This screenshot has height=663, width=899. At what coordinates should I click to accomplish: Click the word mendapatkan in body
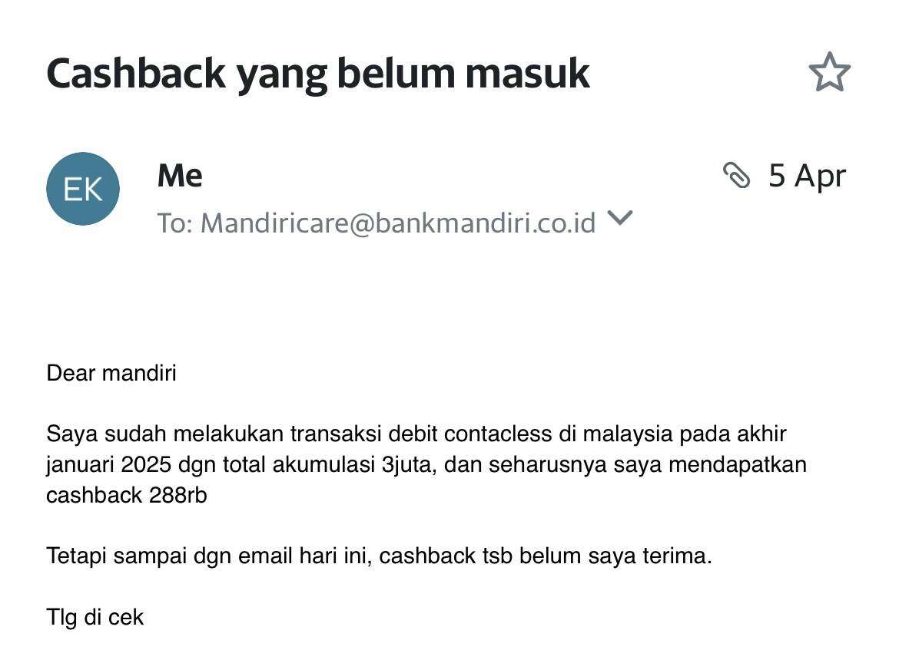coord(738,465)
